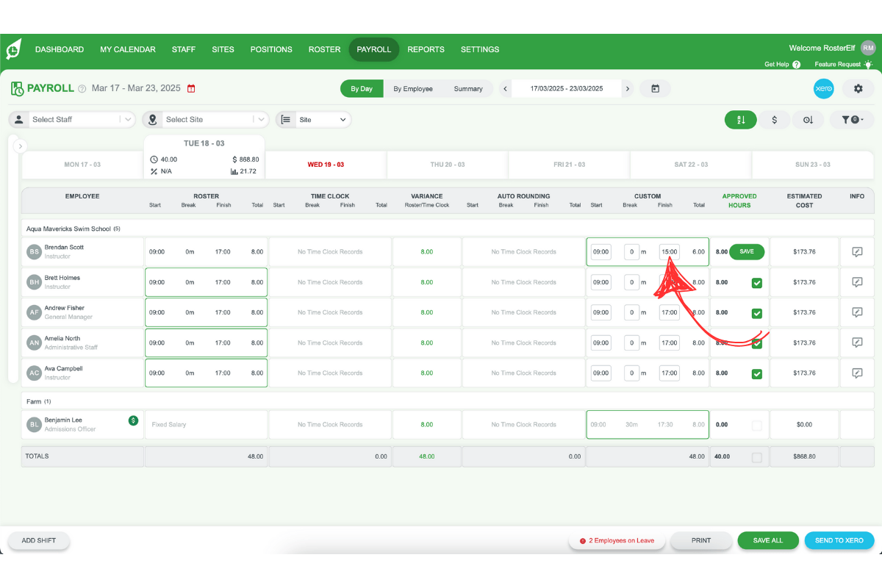882x588 pixels.
Task: Select the alphabetical sort icon
Action: tap(740, 119)
